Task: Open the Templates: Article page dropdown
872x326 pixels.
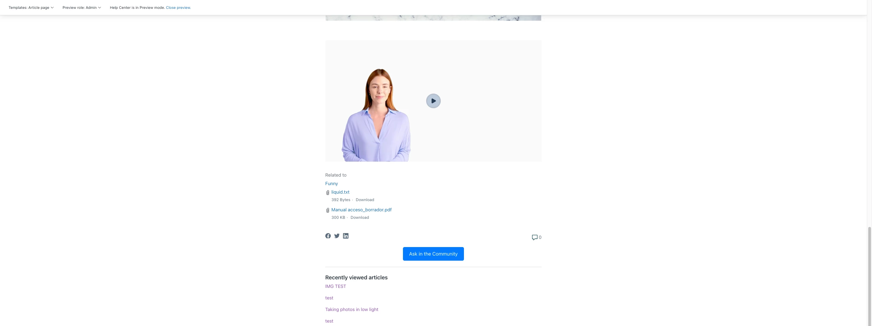Action: [31, 7]
